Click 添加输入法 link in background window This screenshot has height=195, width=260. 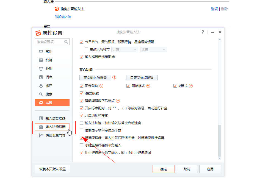pos(63,16)
